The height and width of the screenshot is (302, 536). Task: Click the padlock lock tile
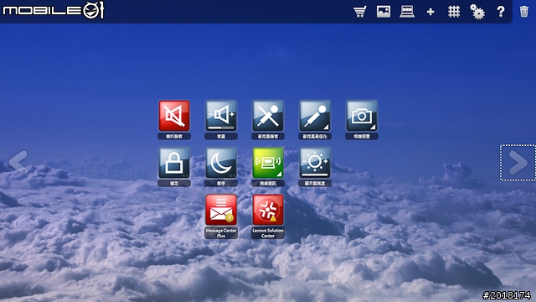tap(174, 163)
